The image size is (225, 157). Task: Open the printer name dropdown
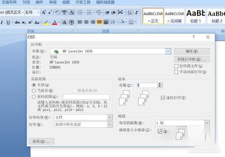(x=168, y=51)
